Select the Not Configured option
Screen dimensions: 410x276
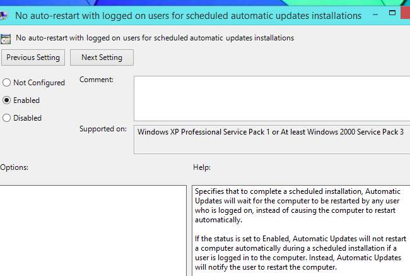tap(6, 83)
